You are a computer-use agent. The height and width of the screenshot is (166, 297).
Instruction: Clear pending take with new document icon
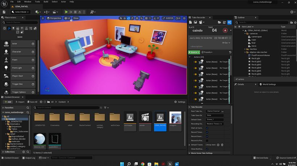[x=191, y=22]
